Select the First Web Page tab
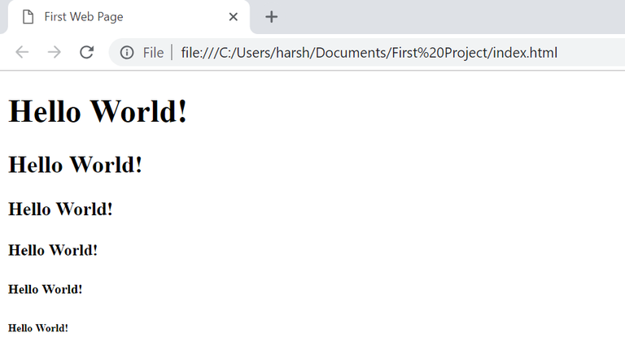This screenshot has width=625, height=363. click(129, 17)
